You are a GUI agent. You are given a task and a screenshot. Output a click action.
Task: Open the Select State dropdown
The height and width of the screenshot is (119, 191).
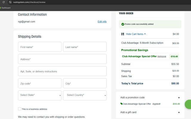click(x=40, y=95)
